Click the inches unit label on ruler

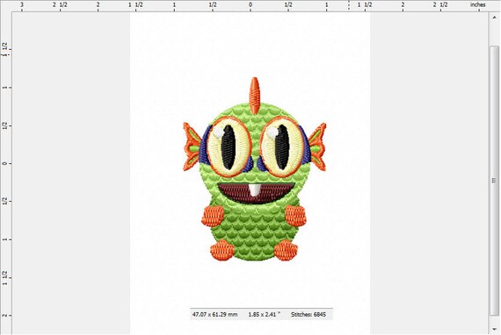tap(477, 4)
